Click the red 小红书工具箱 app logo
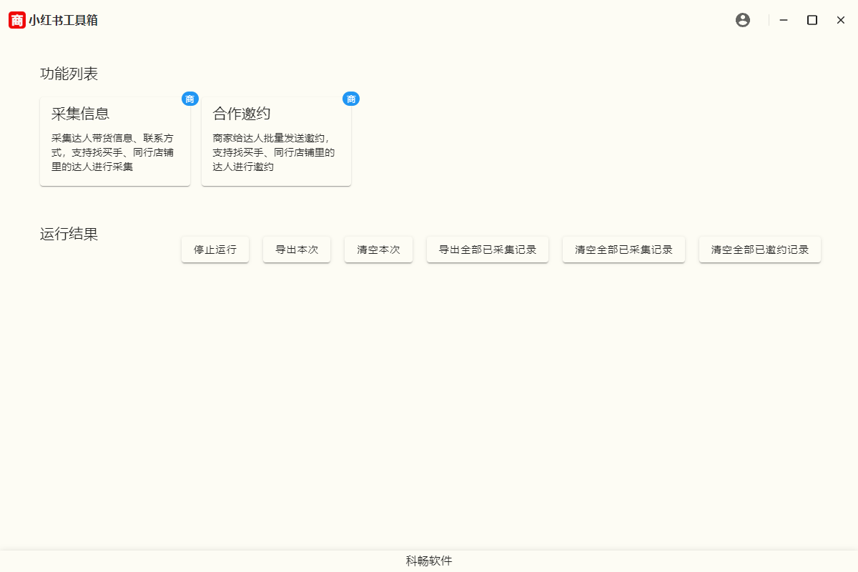Screen dimensions: 858x572 click(x=17, y=20)
